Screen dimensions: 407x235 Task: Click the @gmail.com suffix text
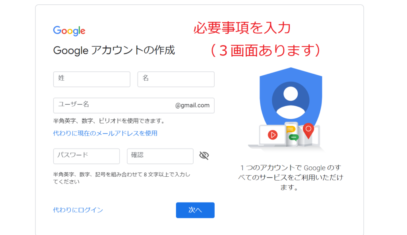[x=192, y=105]
